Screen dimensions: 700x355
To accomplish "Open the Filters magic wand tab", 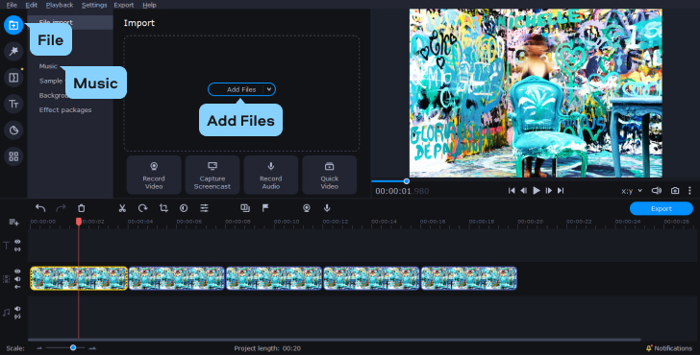I will 13,51.
